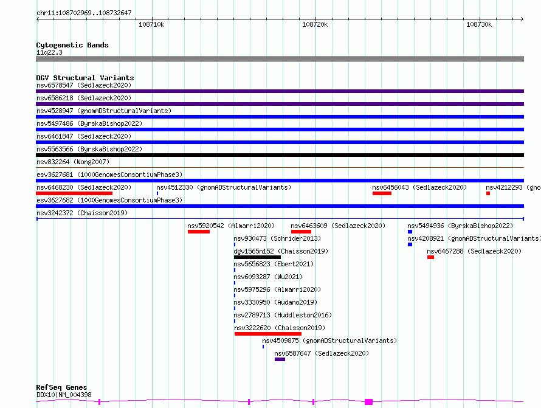Click the 11q22.3 cytogenetic band label
The width and height of the screenshot is (541, 408).
click(49, 52)
